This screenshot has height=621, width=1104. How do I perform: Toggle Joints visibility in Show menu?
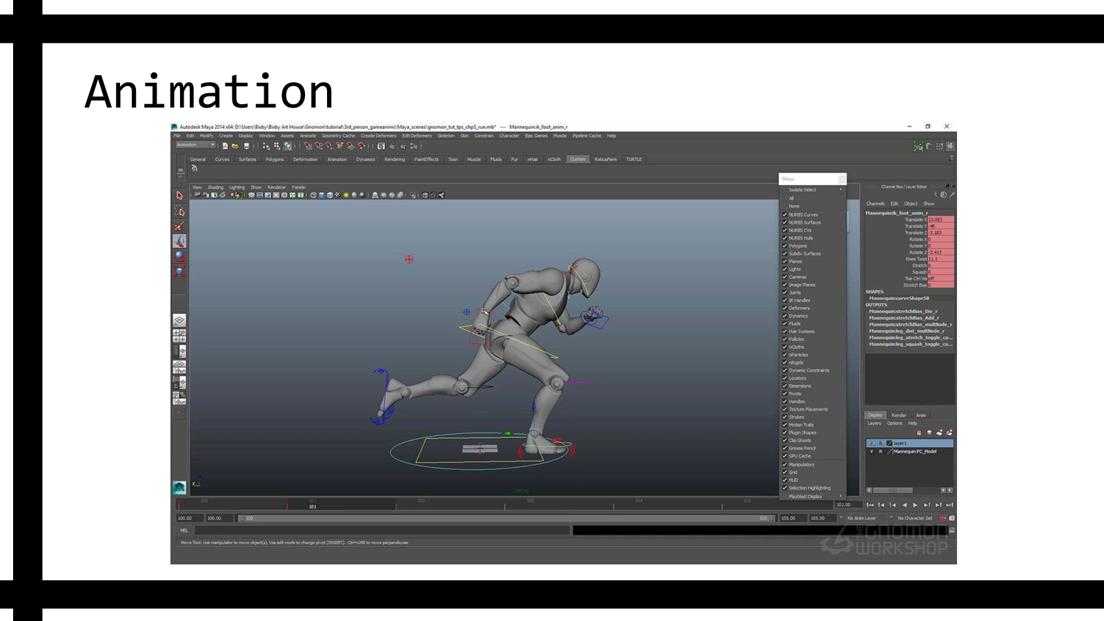(x=785, y=293)
